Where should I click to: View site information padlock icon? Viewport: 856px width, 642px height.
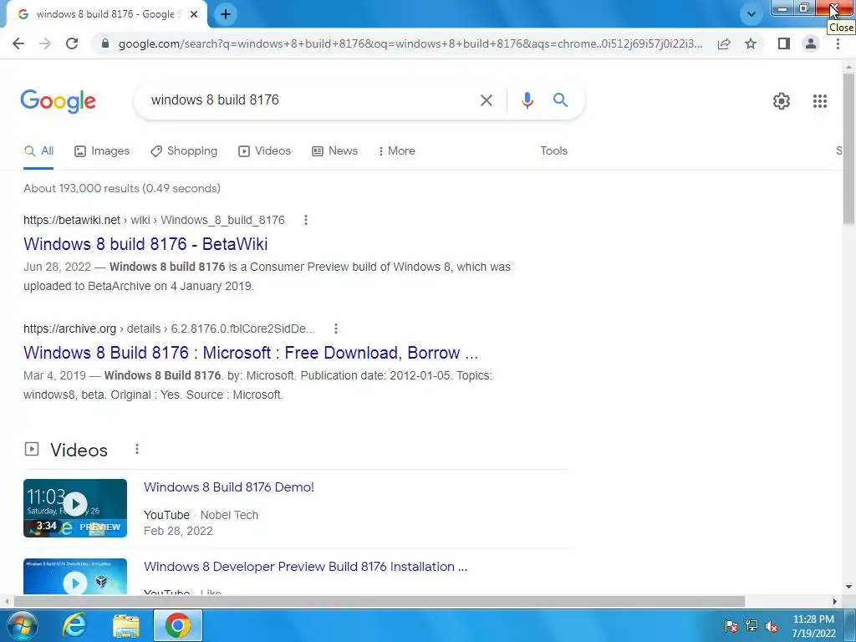pos(105,43)
